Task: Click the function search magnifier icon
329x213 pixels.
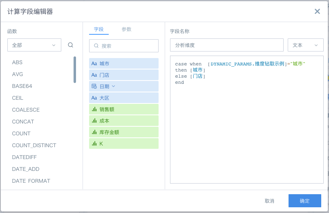Action: click(70, 45)
